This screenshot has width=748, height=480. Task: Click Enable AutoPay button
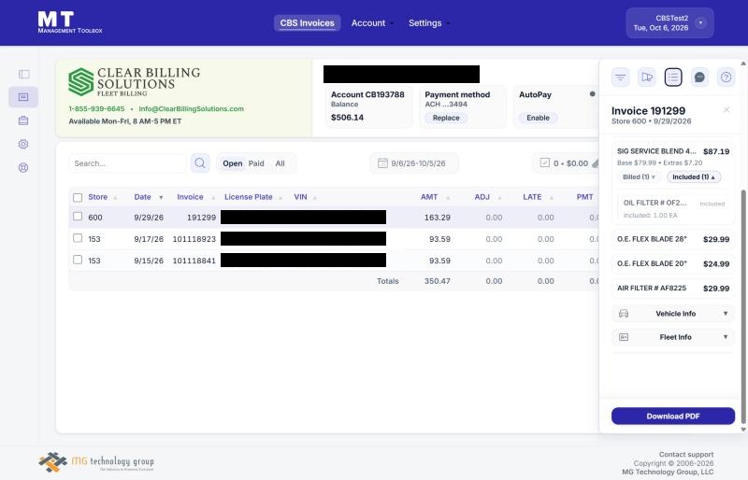(539, 118)
